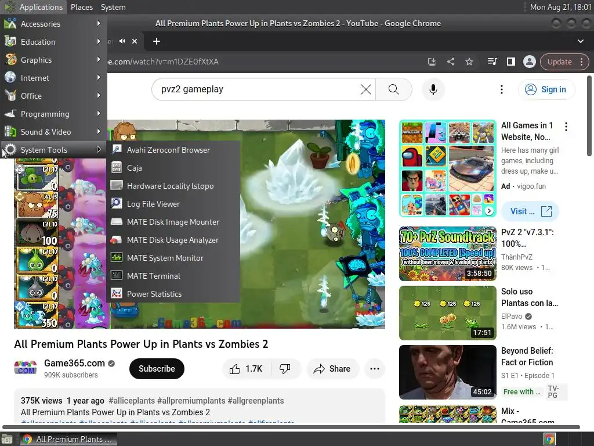Open the Applications menu

click(34, 7)
